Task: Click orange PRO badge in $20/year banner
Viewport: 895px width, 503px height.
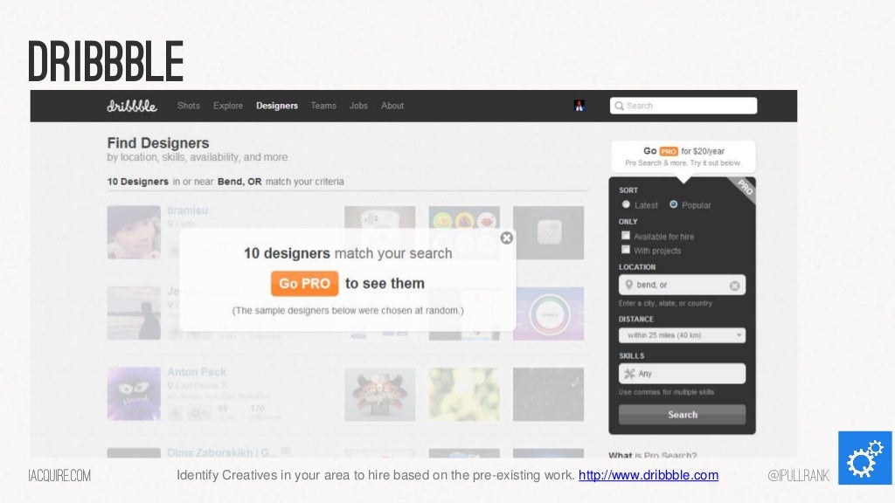Action: click(x=669, y=152)
